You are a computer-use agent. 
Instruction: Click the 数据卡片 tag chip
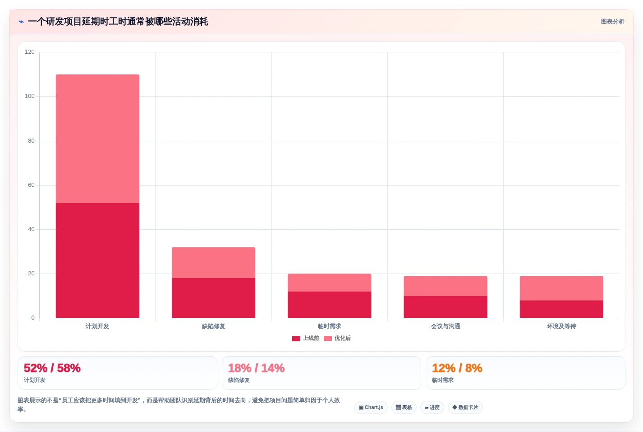[x=465, y=407]
